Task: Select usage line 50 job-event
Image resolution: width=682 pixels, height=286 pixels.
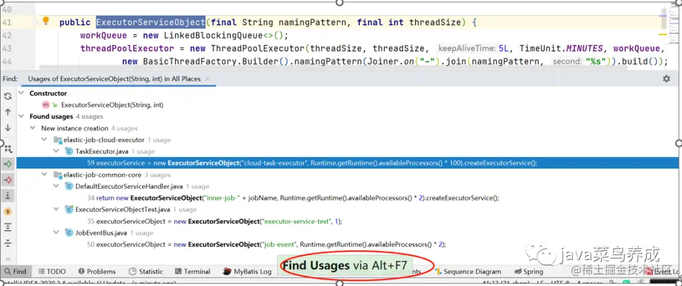Action: click(x=266, y=244)
